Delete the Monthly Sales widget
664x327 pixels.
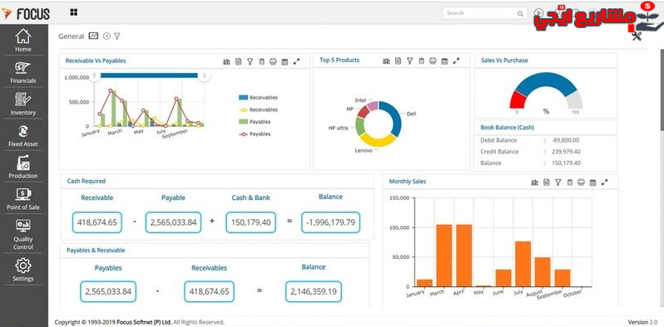coord(570,183)
